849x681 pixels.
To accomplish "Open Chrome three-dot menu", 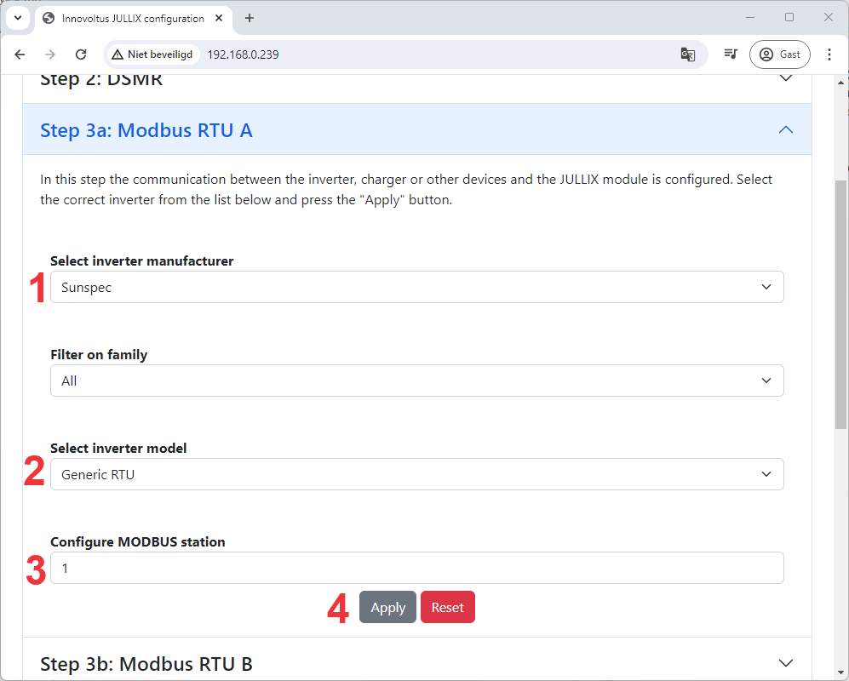I will tap(829, 54).
